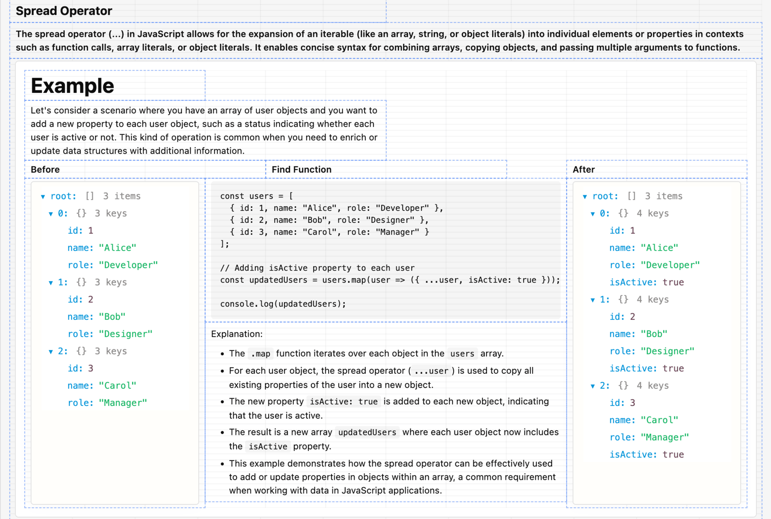Click the inline isActive: true snippet
The height and width of the screenshot is (519, 771).
344,402
